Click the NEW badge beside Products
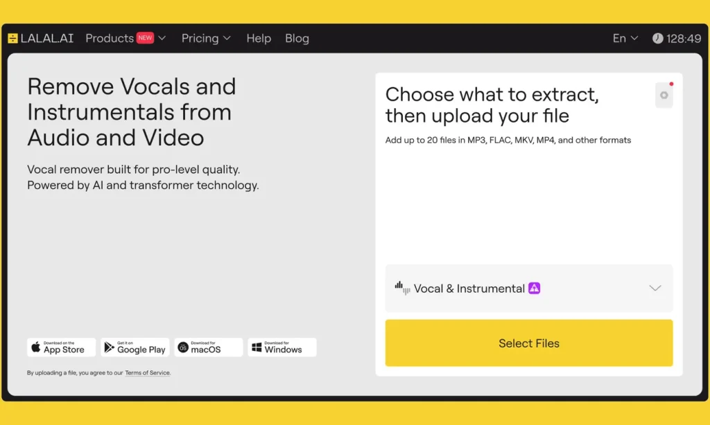The height and width of the screenshot is (425, 710). pos(145,38)
